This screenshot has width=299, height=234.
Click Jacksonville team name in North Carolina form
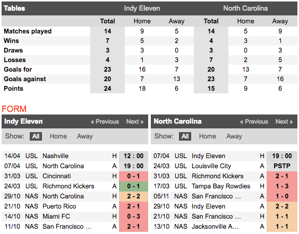tap(215, 227)
